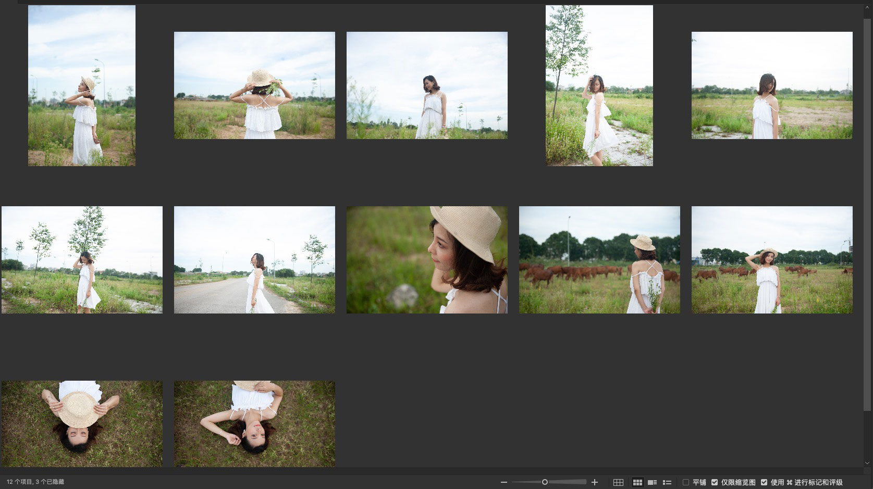This screenshot has height=489, width=873.
Task: Switch to thumbnails view mode icon
Action: click(637, 482)
